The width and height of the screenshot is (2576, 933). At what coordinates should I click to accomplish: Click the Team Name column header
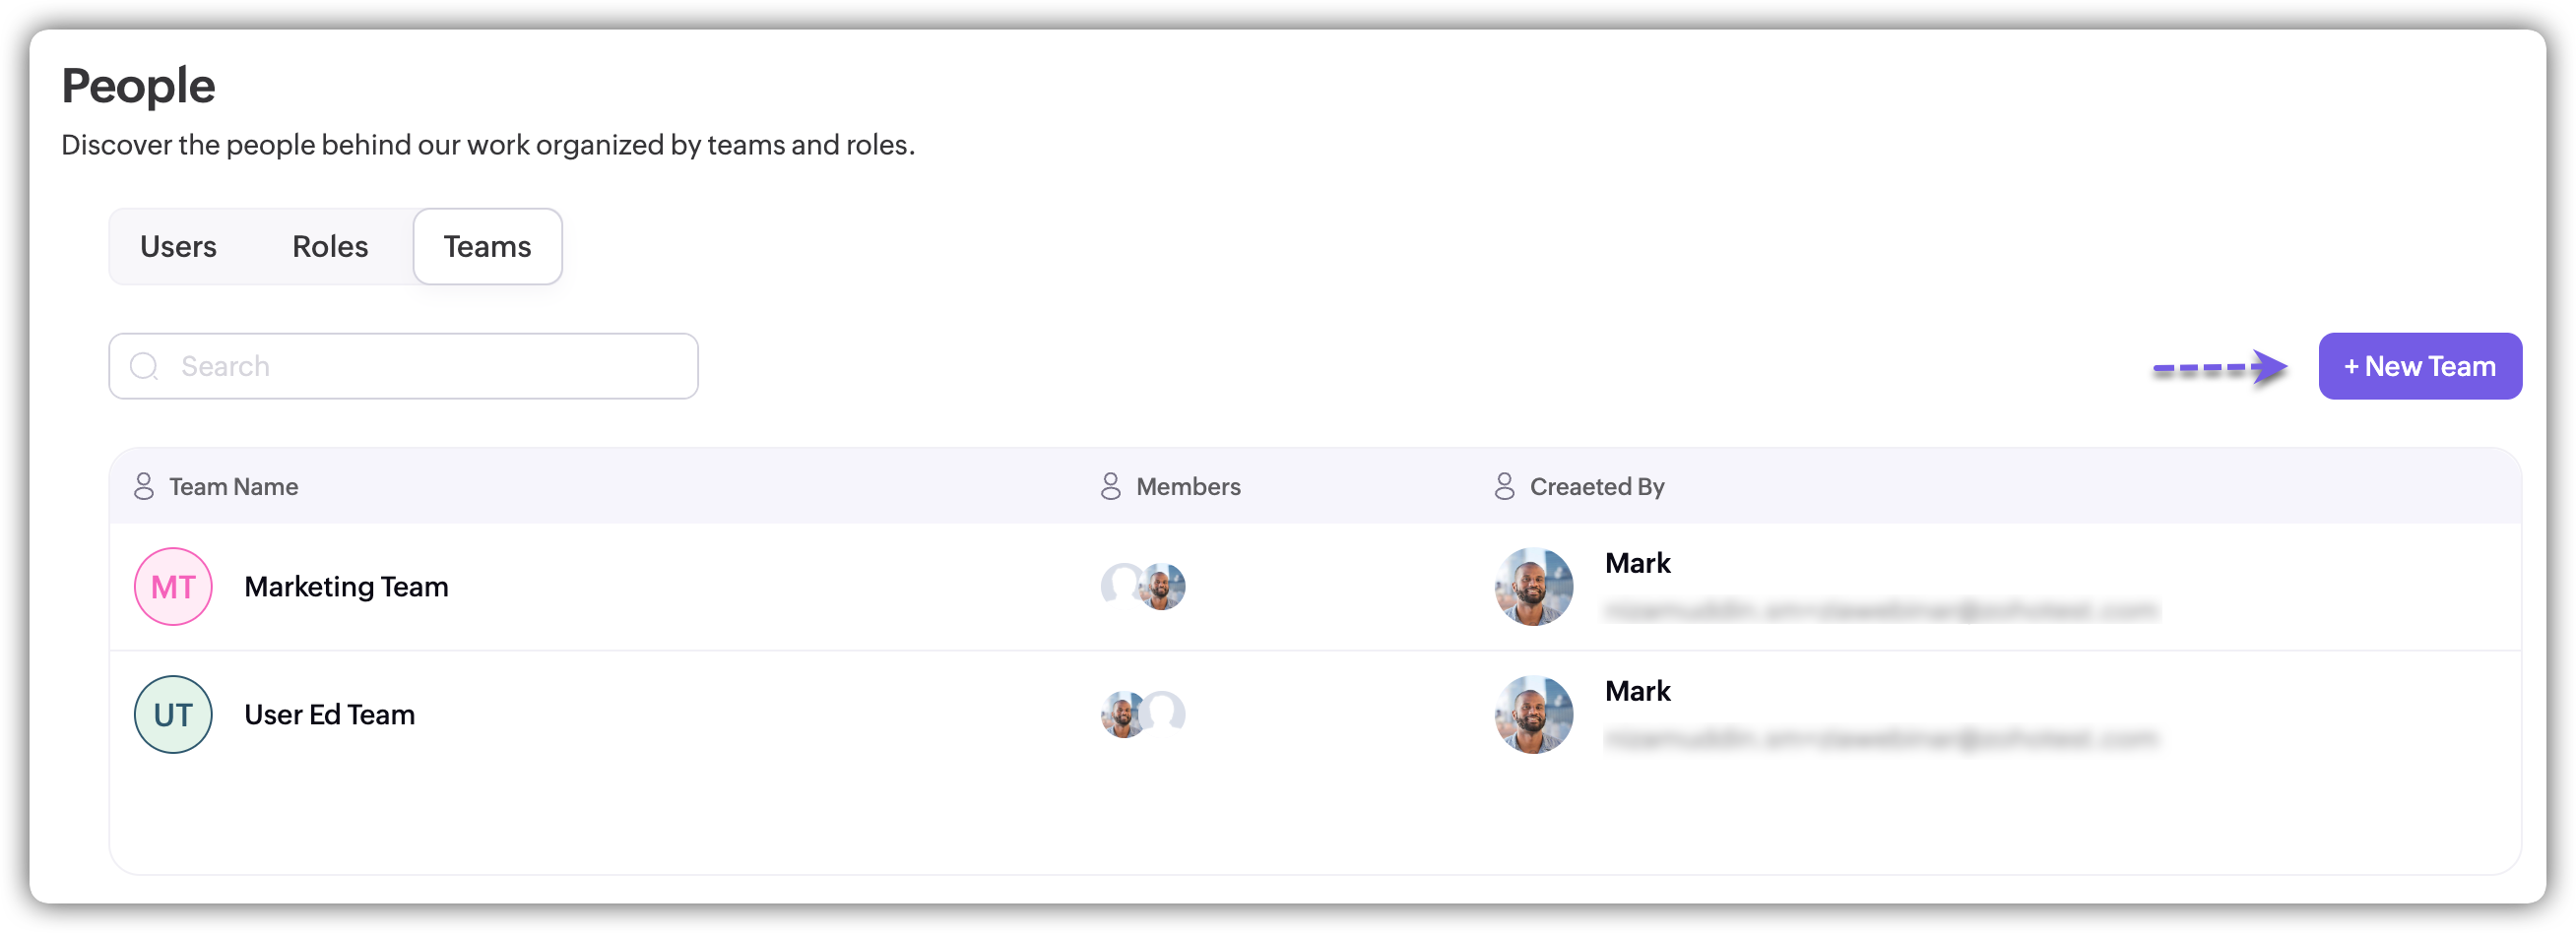(233, 486)
